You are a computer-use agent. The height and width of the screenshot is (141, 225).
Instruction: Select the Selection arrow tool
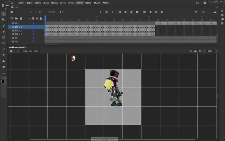click(4, 14)
